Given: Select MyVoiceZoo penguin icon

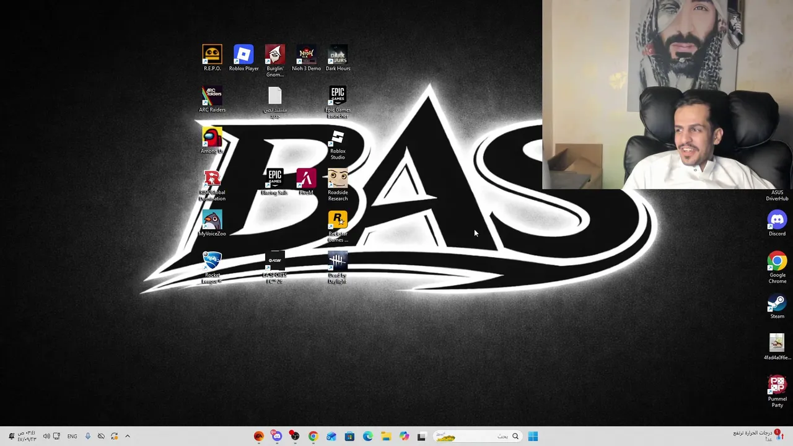Looking at the screenshot, I should pos(212,223).
